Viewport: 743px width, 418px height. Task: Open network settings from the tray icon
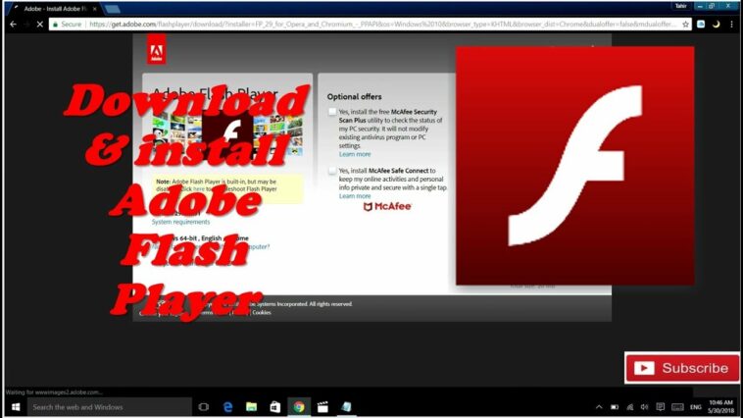[x=629, y=407]
